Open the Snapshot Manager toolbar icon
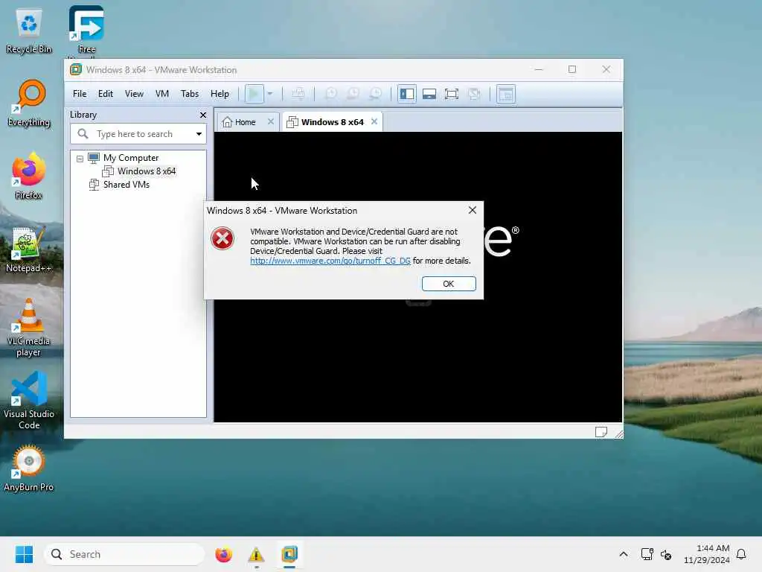Image resolution: width=762 pixels, height=572 pixels. [376, 94]
